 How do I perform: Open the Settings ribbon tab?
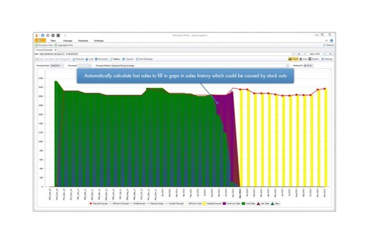click(99, 41)
